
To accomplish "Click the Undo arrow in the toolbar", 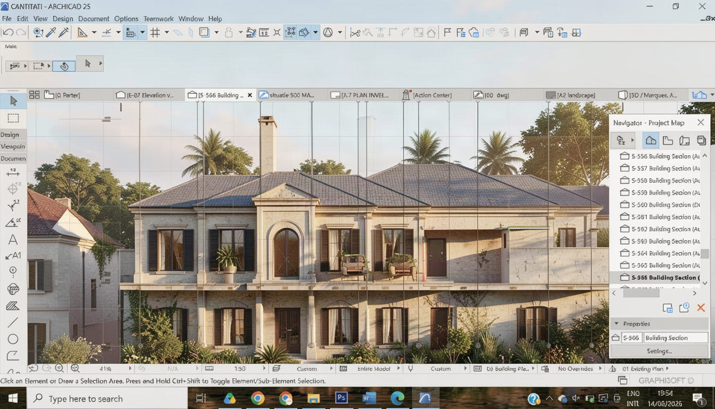I will click(x=7, y=32).
